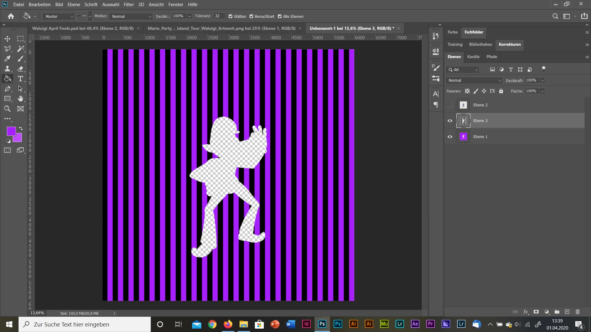This screenshot has width=591, height=332.
Task: Open the Modus blend mode dropdown
Action: [131, 17]
